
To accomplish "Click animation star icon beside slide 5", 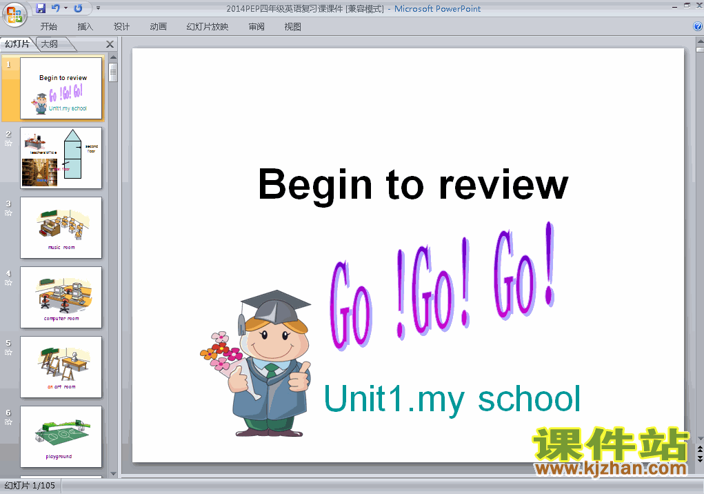I will tap(8, 352).
